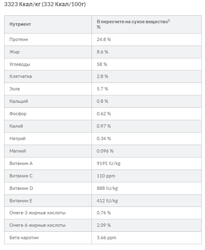Select the Калий row label

(16, 126)
